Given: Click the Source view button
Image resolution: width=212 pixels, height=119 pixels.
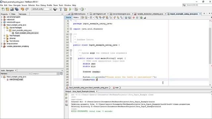Looking at the screenshot, I should coord(69,18).
